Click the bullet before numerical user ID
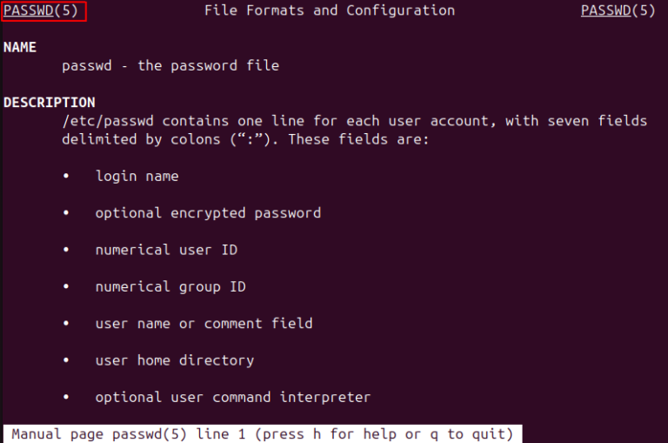 point(66,250)
